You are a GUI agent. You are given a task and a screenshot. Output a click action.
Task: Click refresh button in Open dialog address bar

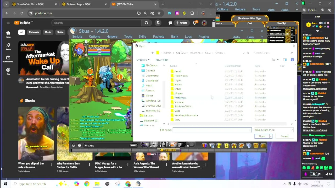248,53
